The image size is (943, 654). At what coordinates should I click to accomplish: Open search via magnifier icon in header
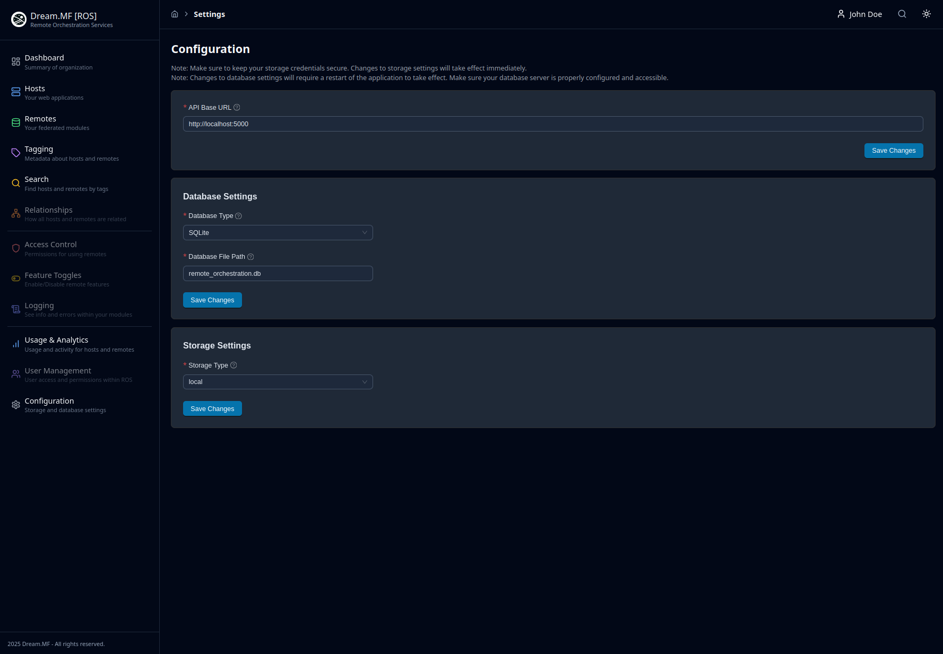[x=902, y=14]
